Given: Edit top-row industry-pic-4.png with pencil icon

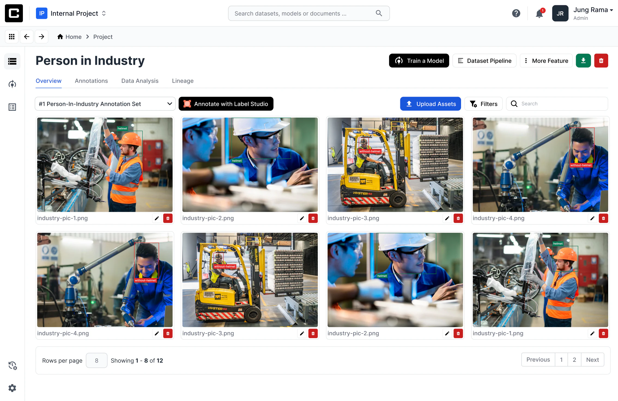Looking at the screenshot, I should coord(593,218).
